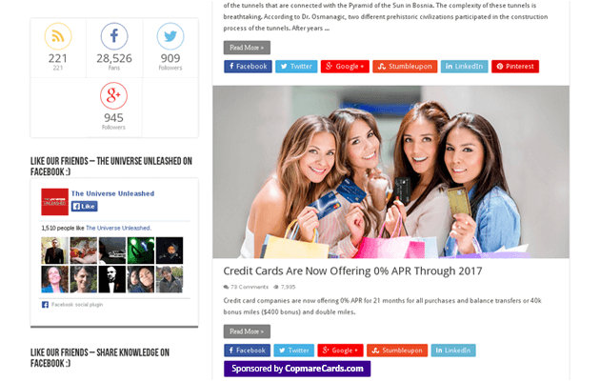The width and height of the screenshot is (600, 381).
Task: Share credit cards article on Twitter
Action: pyautogui.click(x=294, y=351)
